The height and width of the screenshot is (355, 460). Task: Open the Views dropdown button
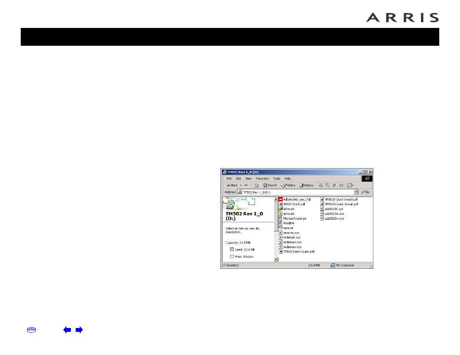tap(350, 185)
